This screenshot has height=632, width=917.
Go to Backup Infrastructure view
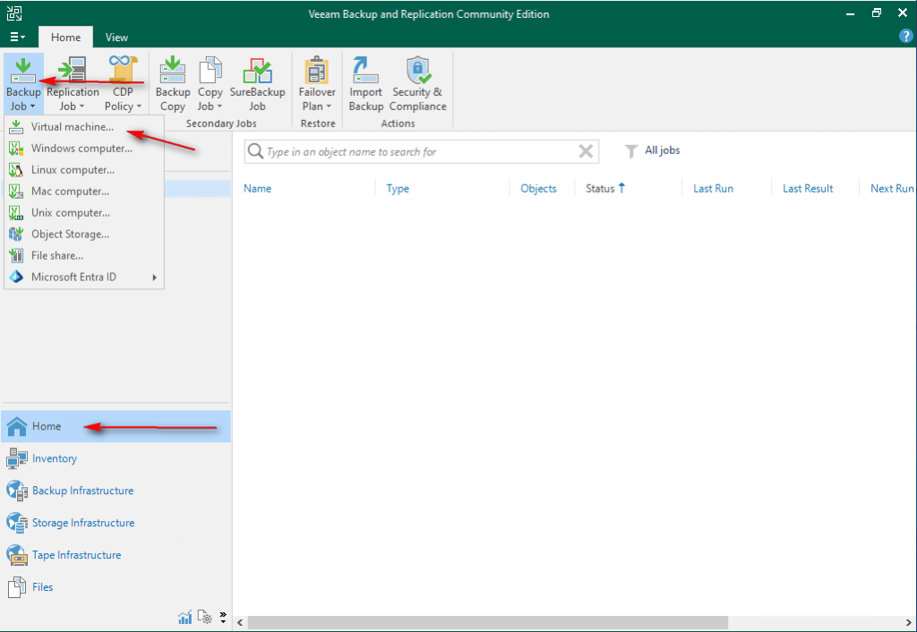point(82,491)
